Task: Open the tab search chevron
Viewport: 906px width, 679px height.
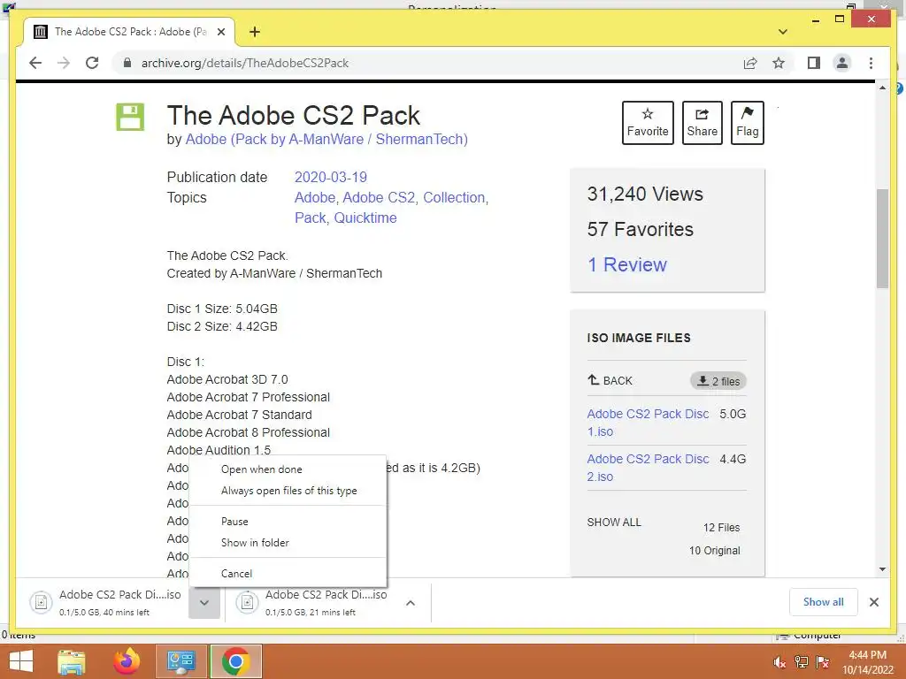Action: coord(783,32)
